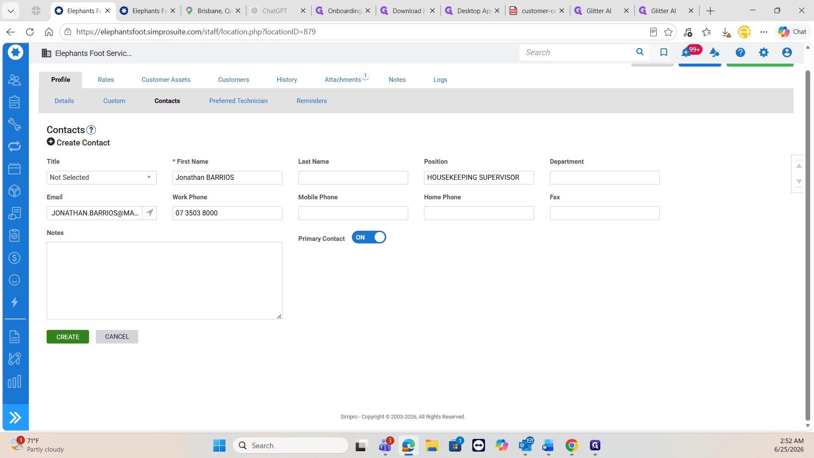Click the Last Name input field

(x=353, y=178)
